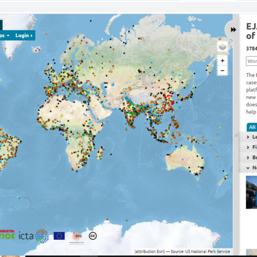
Task: Select the AR language tab
Action: (252, 127)
